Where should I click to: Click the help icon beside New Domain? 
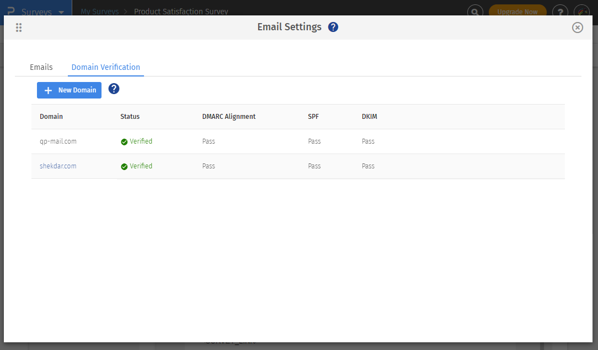[114, 89]
